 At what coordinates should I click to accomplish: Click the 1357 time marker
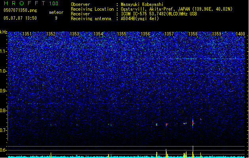tap(169, 34)
